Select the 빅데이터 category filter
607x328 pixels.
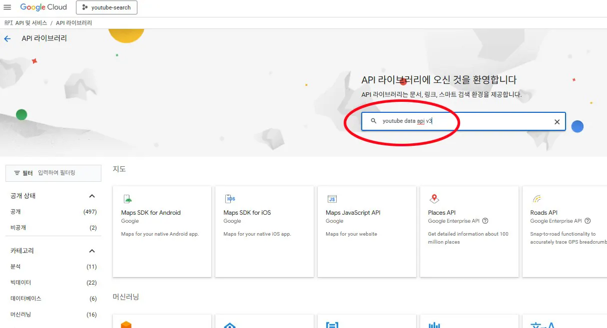point(21,283)
